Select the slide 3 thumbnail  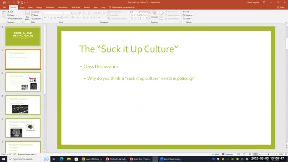pos(23,82)
